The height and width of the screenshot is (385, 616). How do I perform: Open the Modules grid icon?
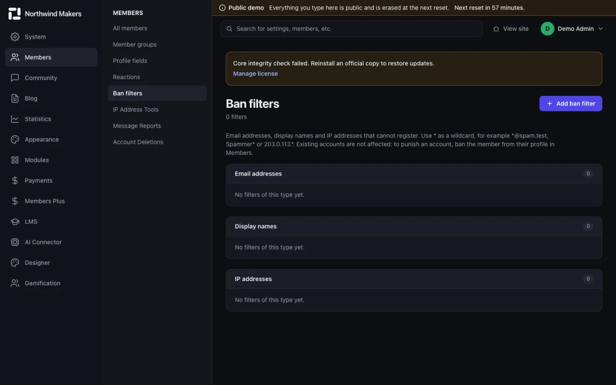pyautogui.click(x=15, y=160)
